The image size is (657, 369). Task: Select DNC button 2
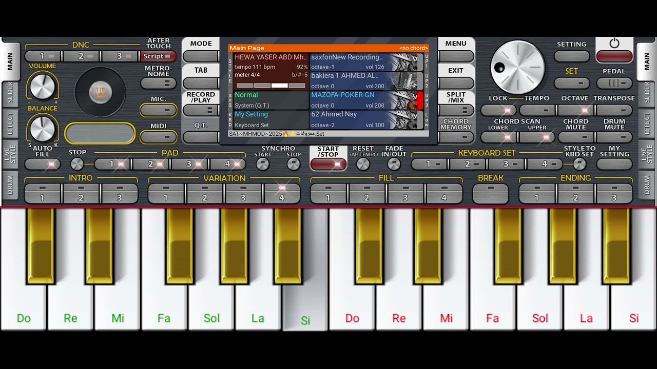(81, 56)
